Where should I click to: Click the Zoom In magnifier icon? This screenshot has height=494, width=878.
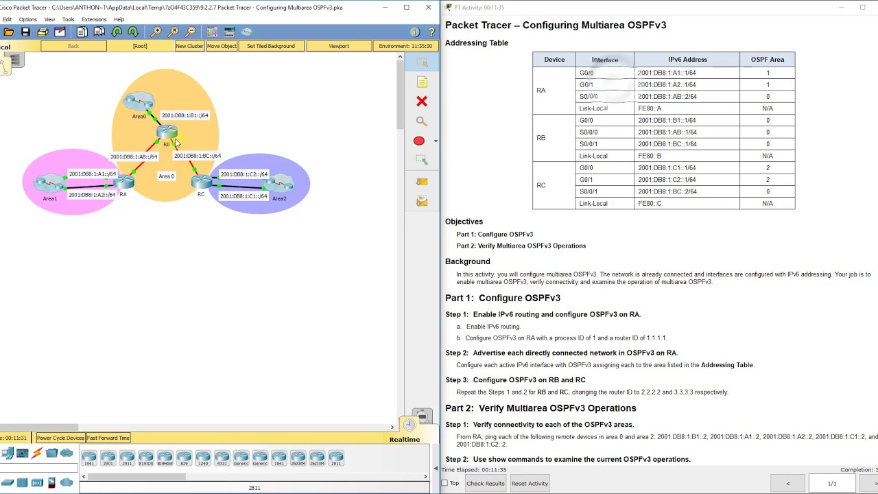pyautogui.click(x=156, y=32)
